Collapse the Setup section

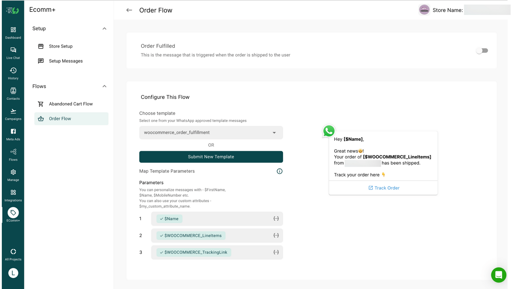point(104,29)
